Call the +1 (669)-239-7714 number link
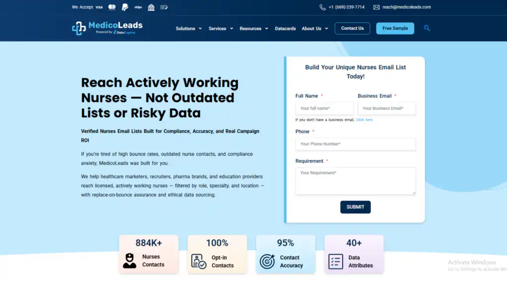This screenshot has width=507, height=285. click(x=346, y=7)
